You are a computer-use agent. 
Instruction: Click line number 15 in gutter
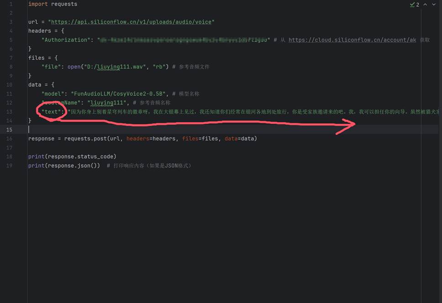pos(11,130)
